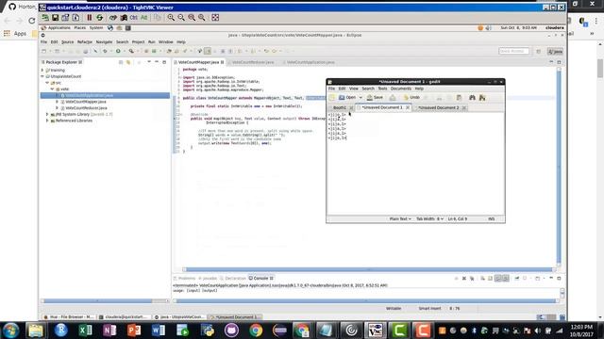This screenshot has width=604, height=339.
Task: Switch to VoteCountMapper.java editor tab
Action: tap(198, 62)
